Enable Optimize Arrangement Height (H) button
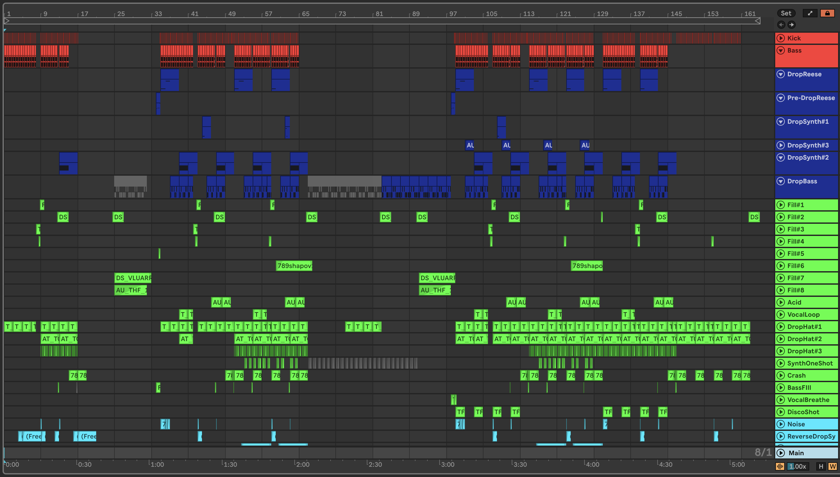This screenshot has height=477, width=840. pyautogui.click(x=821, y=466)
